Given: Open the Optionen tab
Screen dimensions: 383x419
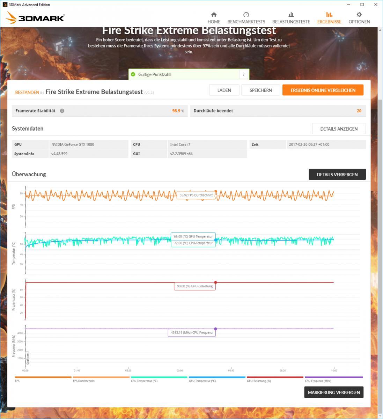Looking at the screenshot, I should pyautogui.click(x=359, y=18).
